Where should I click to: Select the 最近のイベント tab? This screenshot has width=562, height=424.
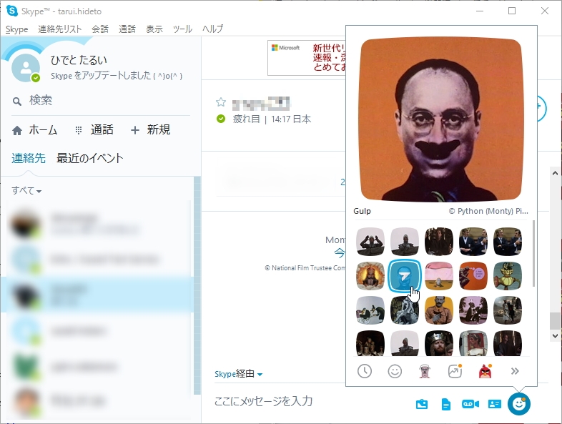point(89,158)
